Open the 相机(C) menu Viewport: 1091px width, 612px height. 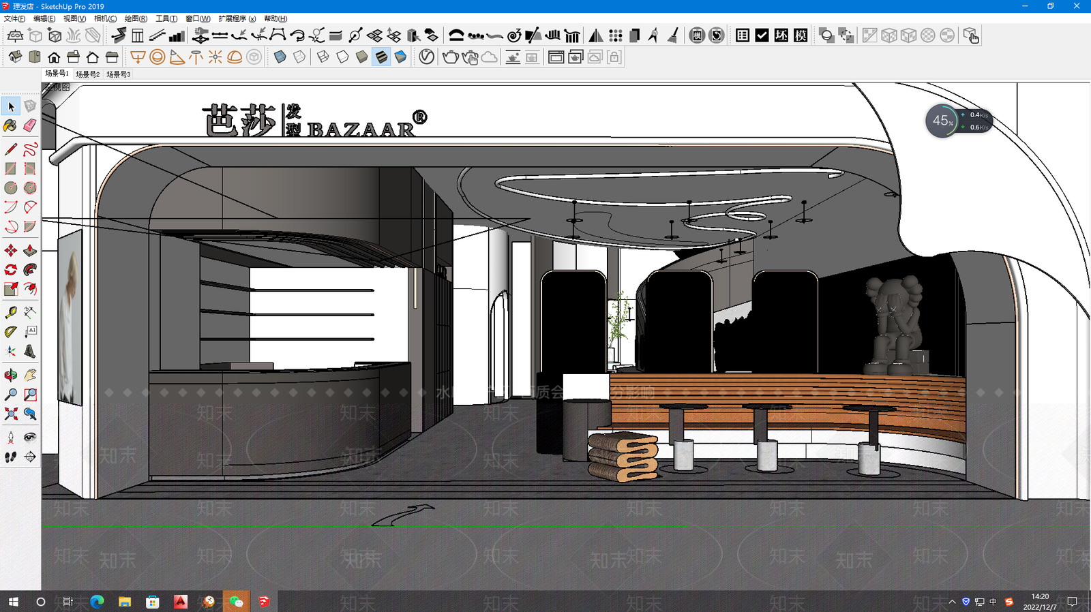coord(105,18)
